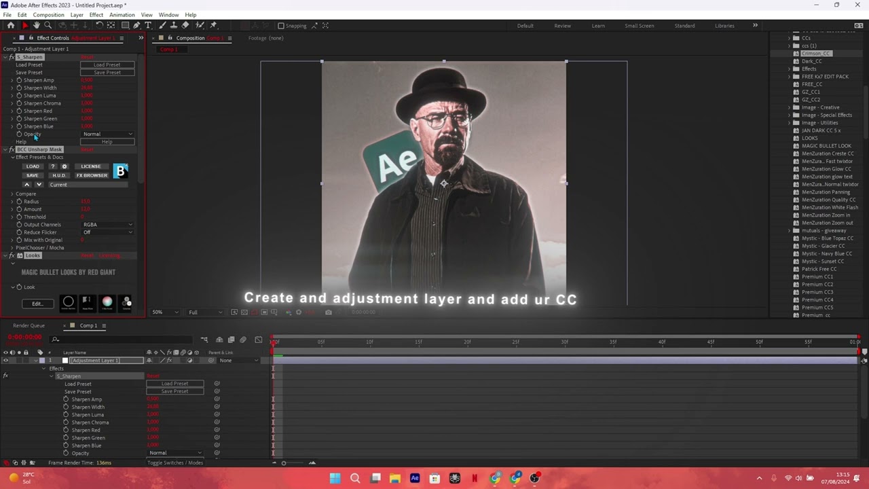Click Sharpen Amp pick whip icon in timeline
Image resolution: width=869 pixels, height=489 pixels.
coord(217,399)
